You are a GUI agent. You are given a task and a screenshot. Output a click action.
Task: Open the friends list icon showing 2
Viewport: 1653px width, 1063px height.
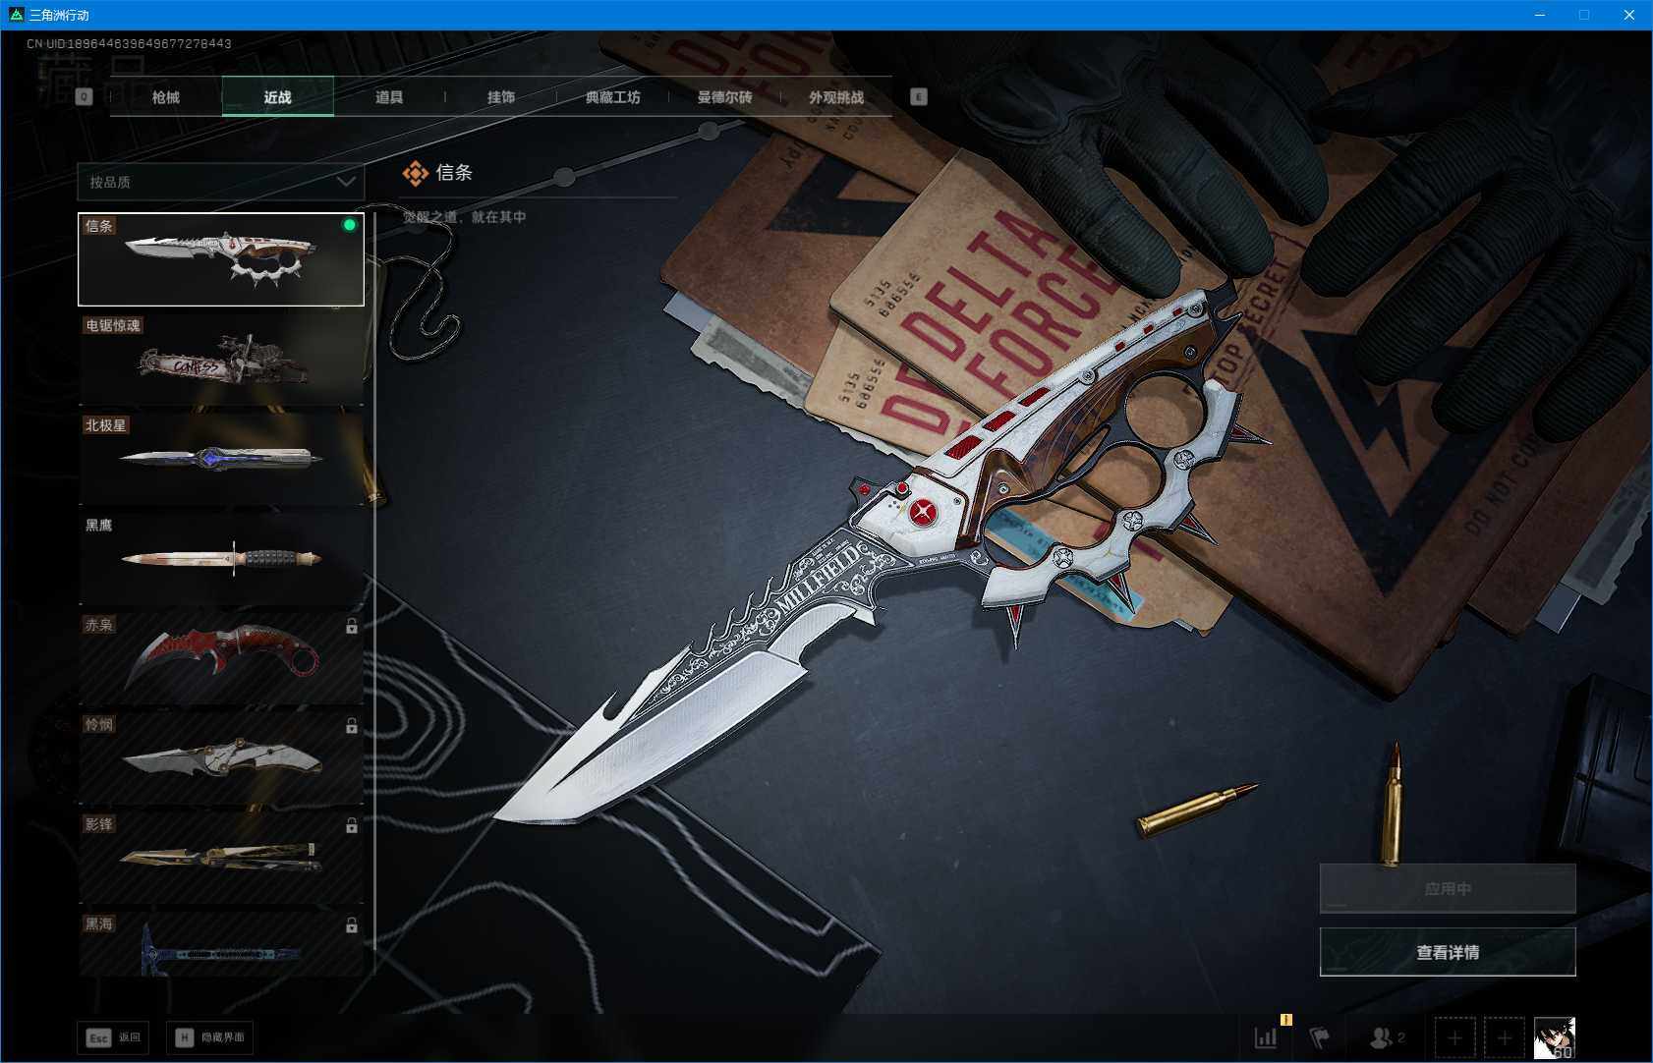click(x=1388, y=1037)
